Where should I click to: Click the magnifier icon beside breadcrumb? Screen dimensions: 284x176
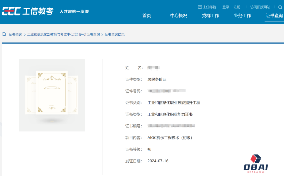pos(4,34)
